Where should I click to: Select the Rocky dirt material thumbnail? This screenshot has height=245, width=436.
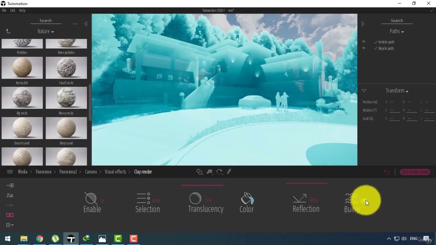[x=22, y=68]
